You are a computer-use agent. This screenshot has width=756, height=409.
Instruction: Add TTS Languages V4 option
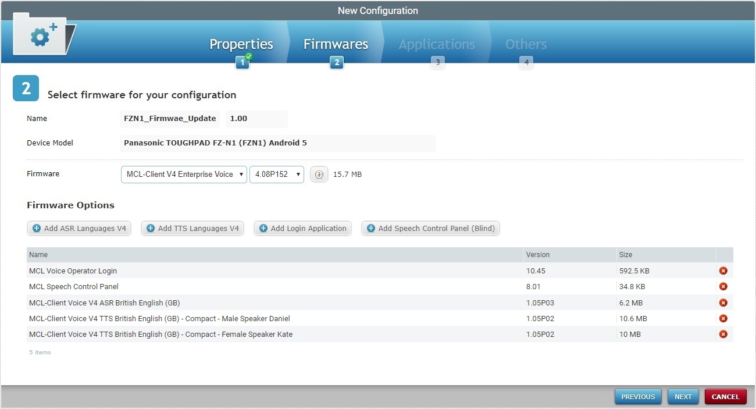[x=192, y=228]
